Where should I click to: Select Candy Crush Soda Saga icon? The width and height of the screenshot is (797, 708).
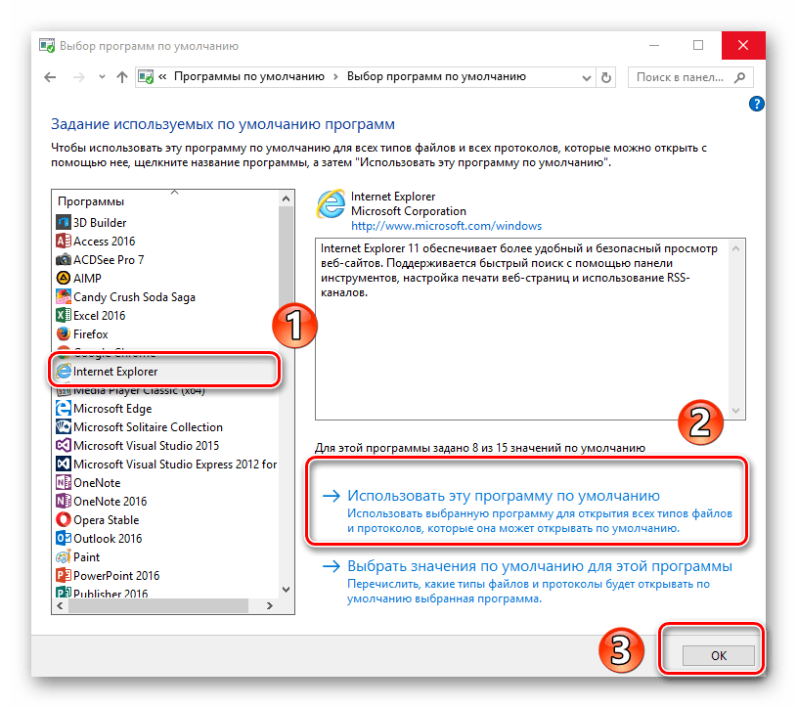tap(64, 296)
